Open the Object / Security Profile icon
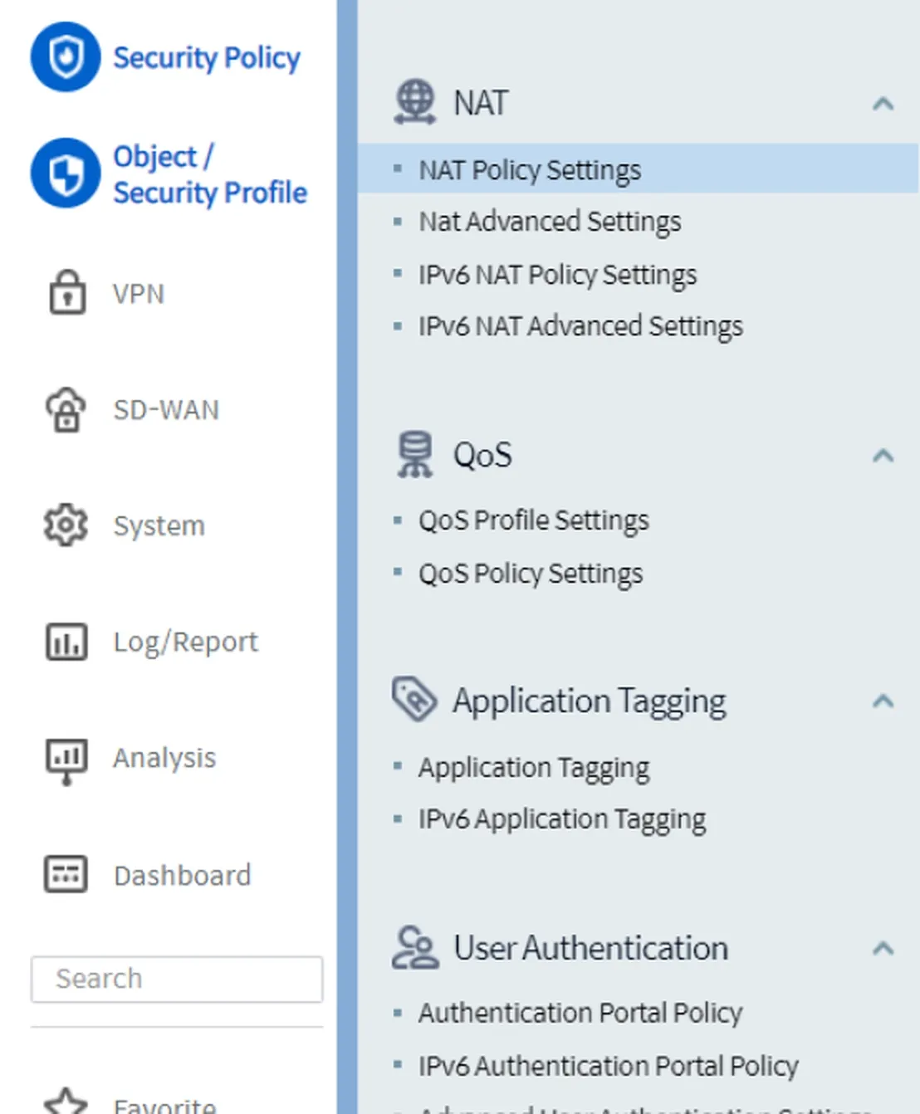Viewport: 920px width, 1114px height. (66, 173)
